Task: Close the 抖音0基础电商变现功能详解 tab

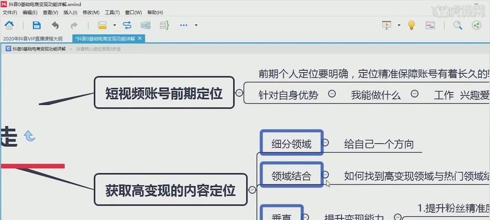Action: tap(139, 38)
